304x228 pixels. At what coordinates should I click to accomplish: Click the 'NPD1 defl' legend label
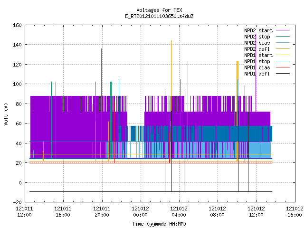click(257, 74)
